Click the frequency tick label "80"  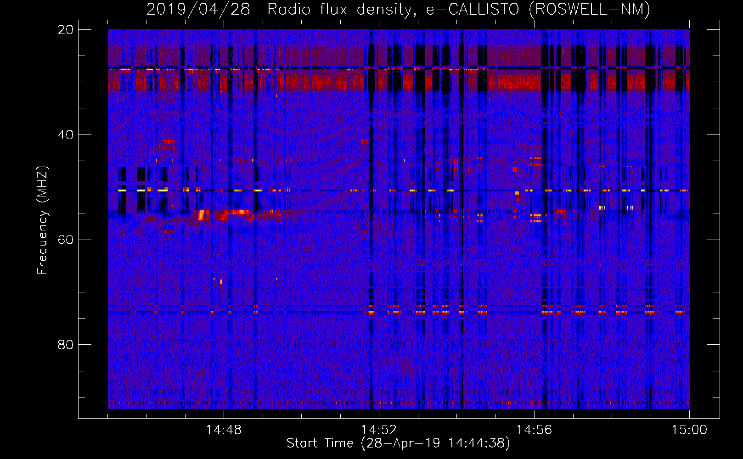66,345
